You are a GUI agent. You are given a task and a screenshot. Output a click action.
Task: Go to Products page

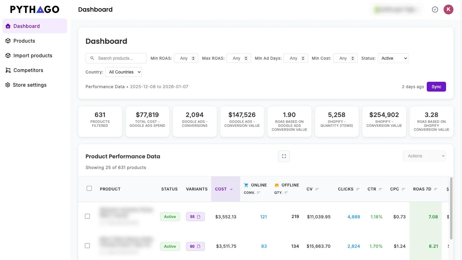coord(35,41)
